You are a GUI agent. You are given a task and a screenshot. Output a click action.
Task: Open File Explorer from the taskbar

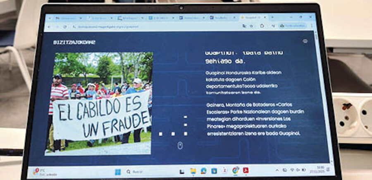pos(193,171)
